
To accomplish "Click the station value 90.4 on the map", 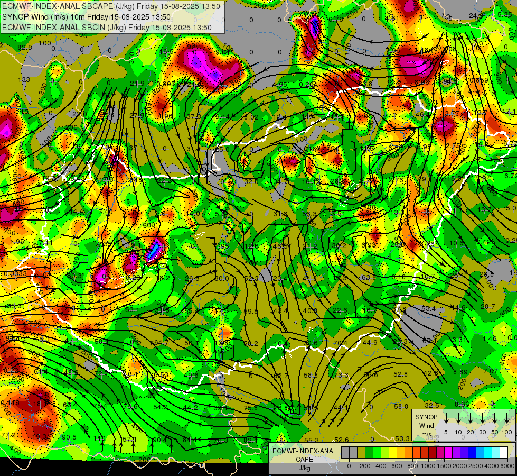I will coord(159,440).
